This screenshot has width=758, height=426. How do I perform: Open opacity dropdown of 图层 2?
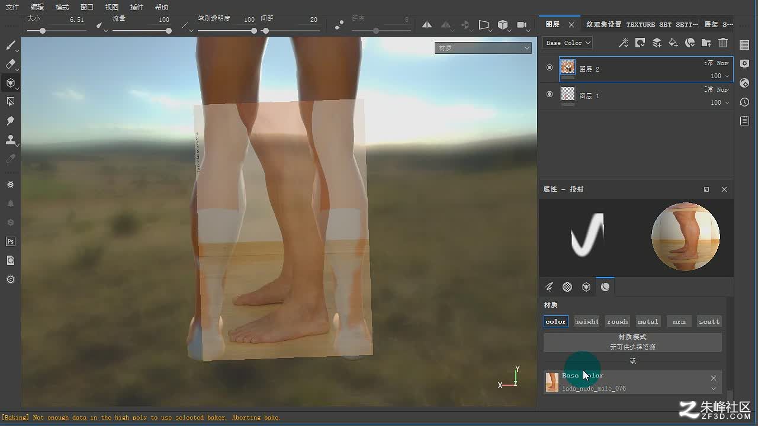pyautogui.click(x=720, y=76)
